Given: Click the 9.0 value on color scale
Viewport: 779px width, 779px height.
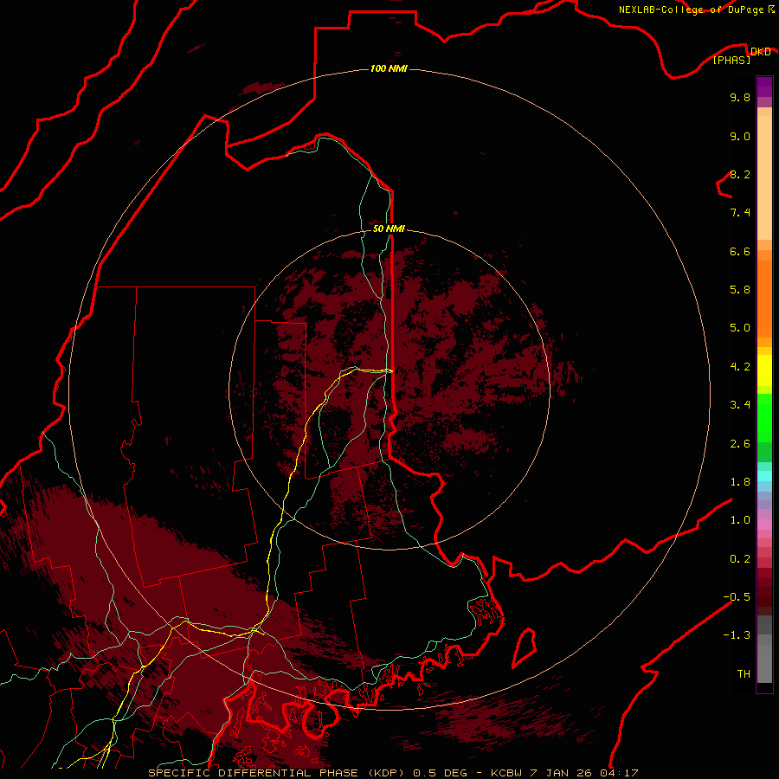Looking at the screenshot, I should point(740,136).
